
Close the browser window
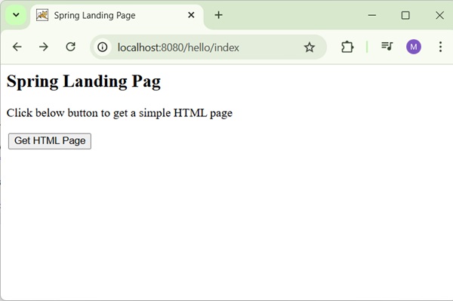[x=439, y=15]
